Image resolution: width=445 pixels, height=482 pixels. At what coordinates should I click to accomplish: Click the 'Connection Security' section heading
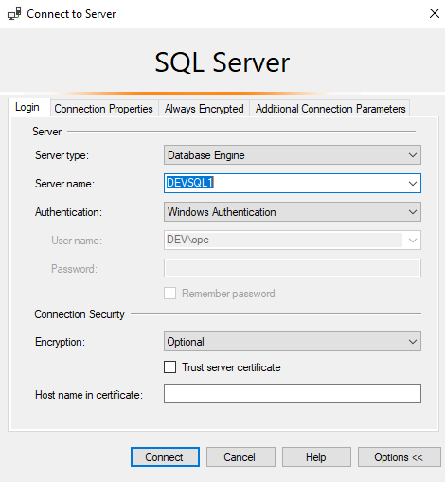click(x=80, y=314)
